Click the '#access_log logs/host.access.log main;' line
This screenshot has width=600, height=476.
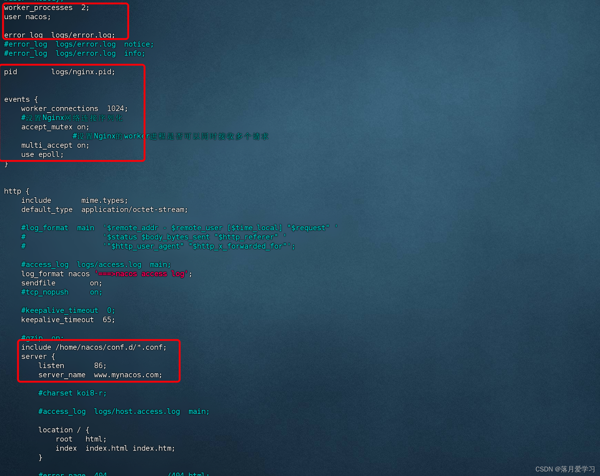point(124,412)
